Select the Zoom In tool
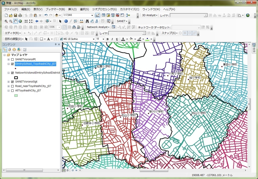The height and width of the screenshot is (179, 258). [x=6, y=21]
